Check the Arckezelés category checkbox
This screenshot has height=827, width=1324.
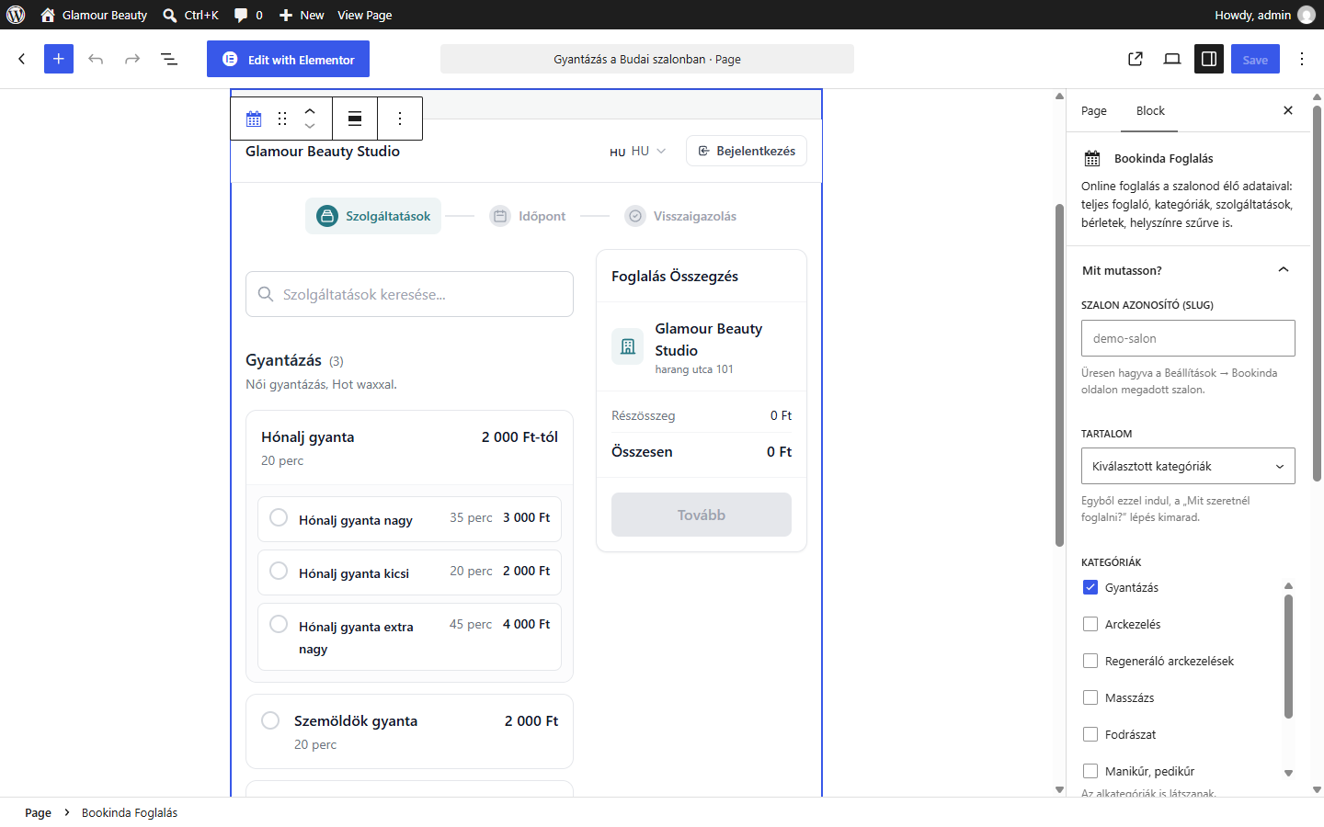1090,624
